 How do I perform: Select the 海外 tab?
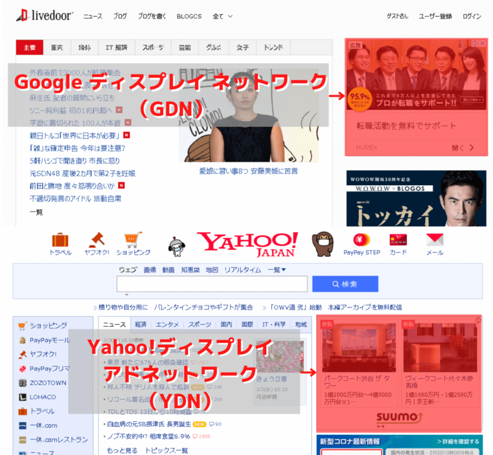[x=85, y=48]
